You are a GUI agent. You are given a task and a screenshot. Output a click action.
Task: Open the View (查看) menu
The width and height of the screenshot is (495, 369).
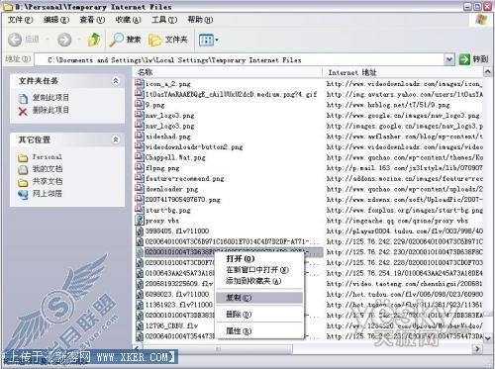(92, 20)
